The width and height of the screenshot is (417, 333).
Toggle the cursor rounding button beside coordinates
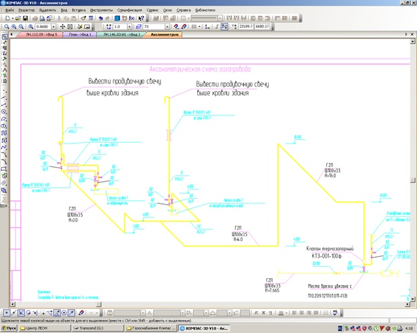[225, 27]
